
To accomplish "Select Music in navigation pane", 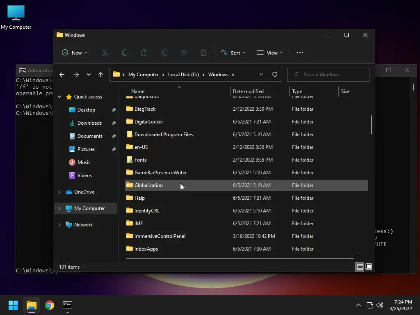I will [x=84, y=162].
